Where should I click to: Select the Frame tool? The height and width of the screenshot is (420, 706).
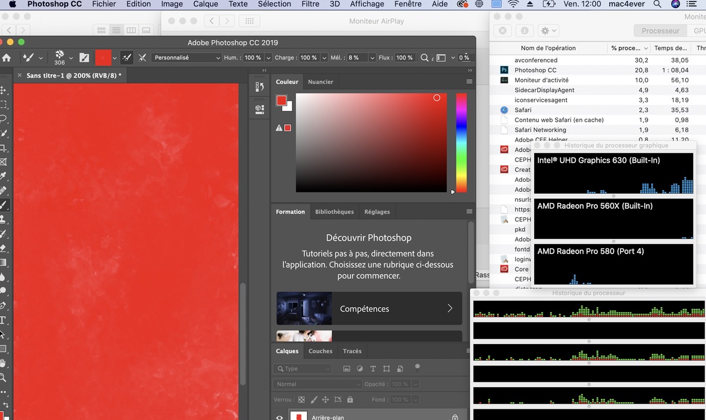(3, 162)
